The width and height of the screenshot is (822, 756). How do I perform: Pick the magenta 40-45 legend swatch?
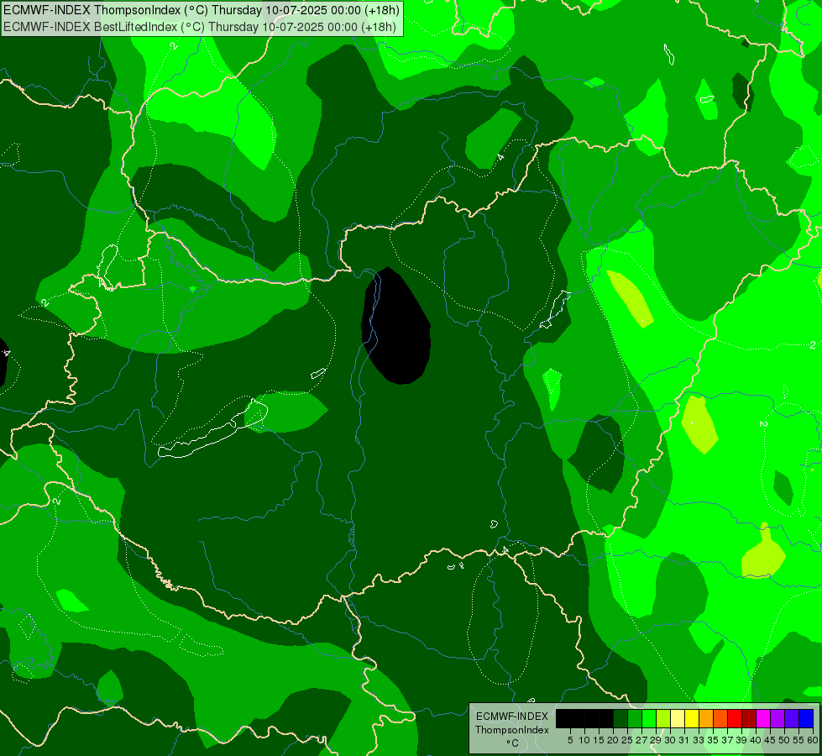[x=763, y=718]
